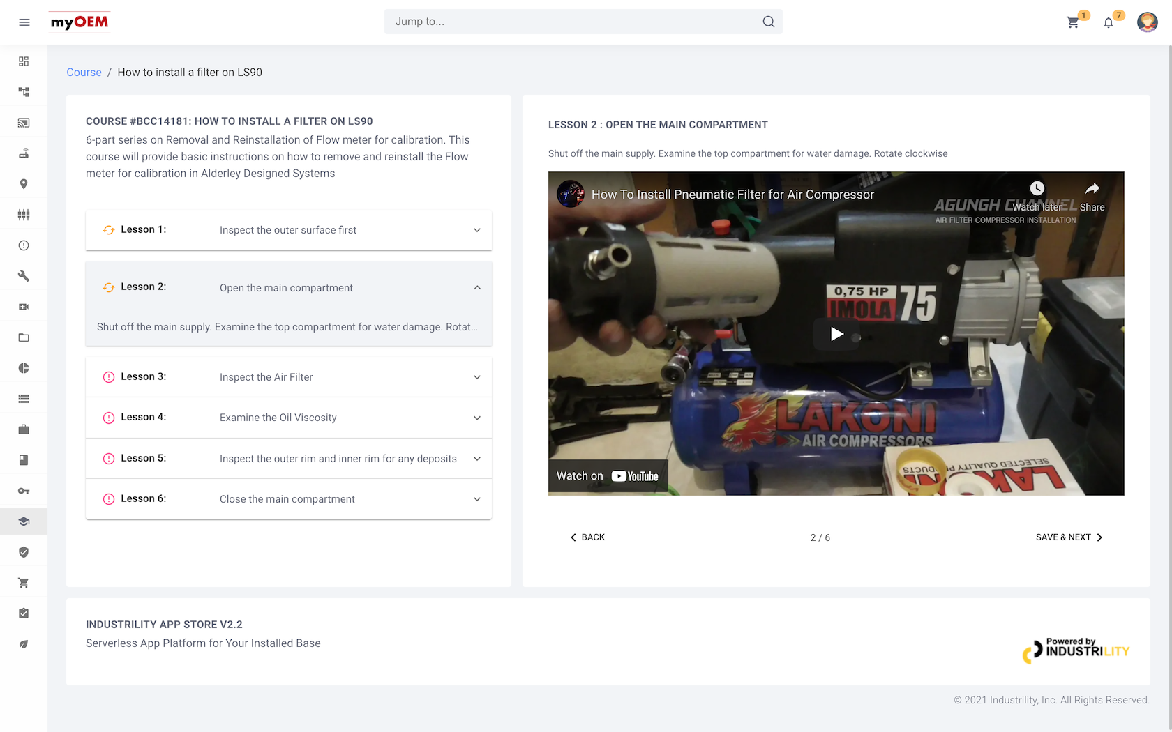Open the location pin icon in sidebar

(24, 184)
